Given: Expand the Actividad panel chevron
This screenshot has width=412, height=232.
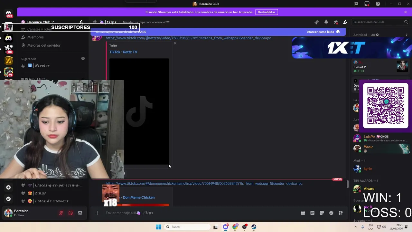Looking at the screenshot, I should (x=407, y=35).
